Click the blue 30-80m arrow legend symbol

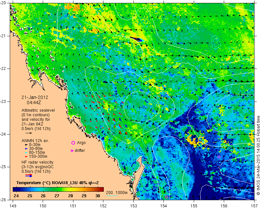click(26, 149)
